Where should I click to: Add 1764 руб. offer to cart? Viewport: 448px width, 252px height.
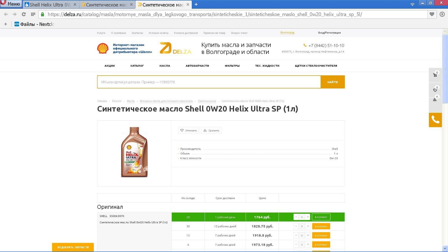click(x=321, y=217)
